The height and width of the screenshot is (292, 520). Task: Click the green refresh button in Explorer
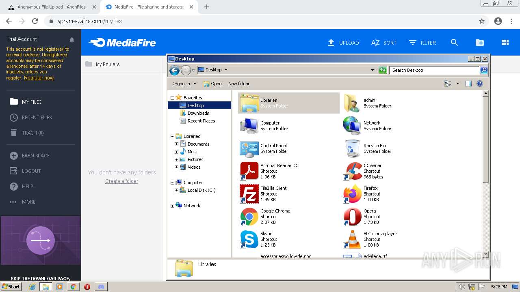(x=383, y=70)
